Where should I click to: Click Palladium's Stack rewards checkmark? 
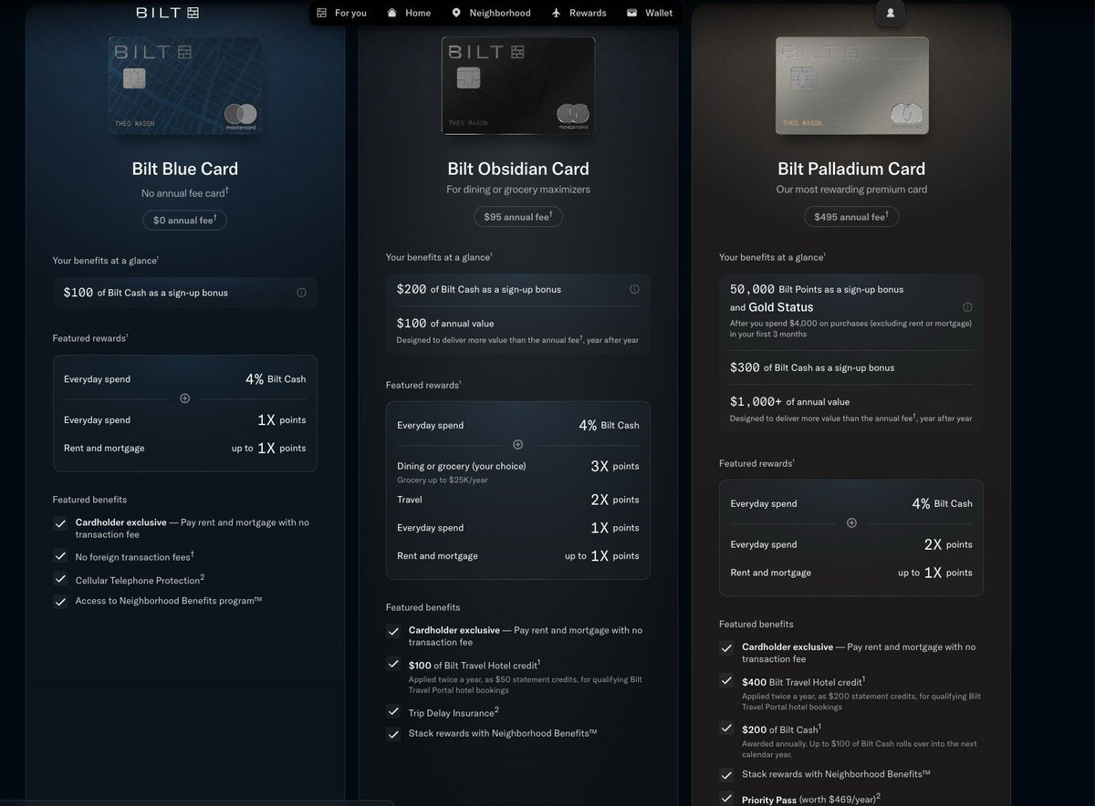(x=726, y=775)
